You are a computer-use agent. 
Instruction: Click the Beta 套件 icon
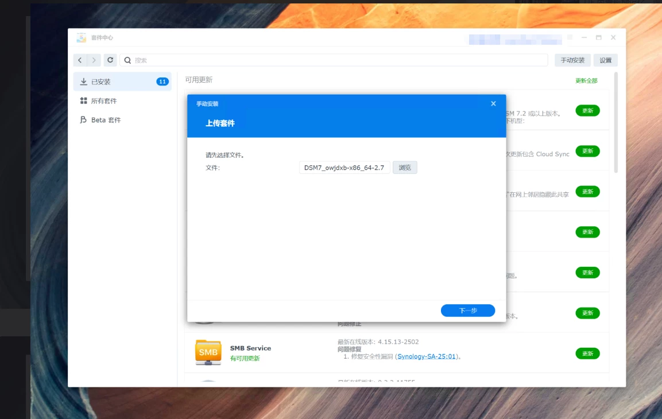click(x=83, y=120)
